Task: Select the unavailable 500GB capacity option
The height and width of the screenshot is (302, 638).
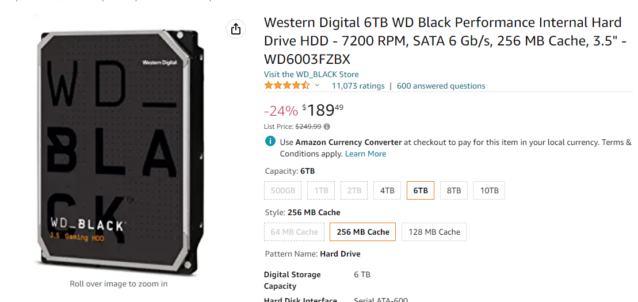Action: click(x=283, y=190)
